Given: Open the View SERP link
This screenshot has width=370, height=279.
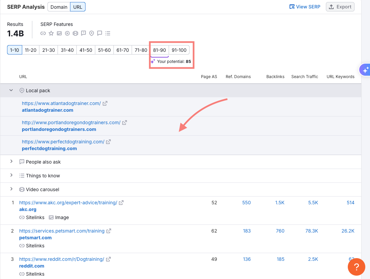Looking at the screenshot, I should pyautogui.click(x=305, y=6).
